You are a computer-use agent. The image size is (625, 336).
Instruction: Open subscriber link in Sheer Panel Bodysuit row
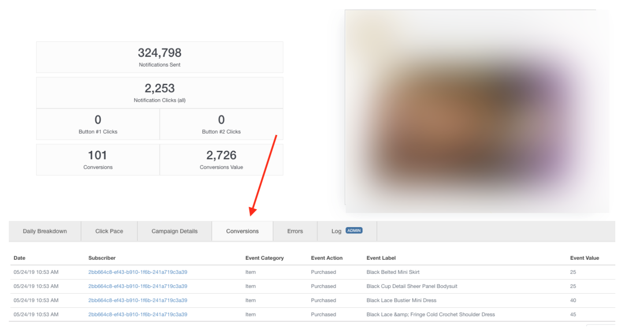click(x=138, y=286)
